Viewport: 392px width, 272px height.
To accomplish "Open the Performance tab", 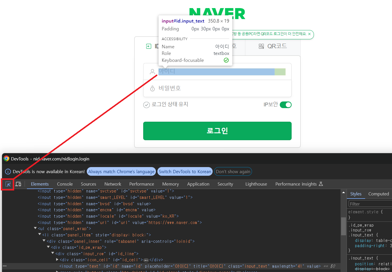I will [142, 184].
